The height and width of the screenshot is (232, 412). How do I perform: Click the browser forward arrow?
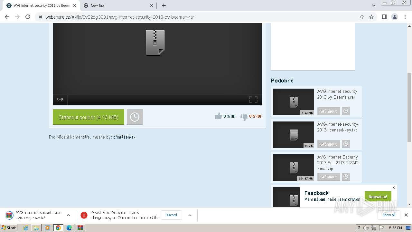click(x=17, y=17)
